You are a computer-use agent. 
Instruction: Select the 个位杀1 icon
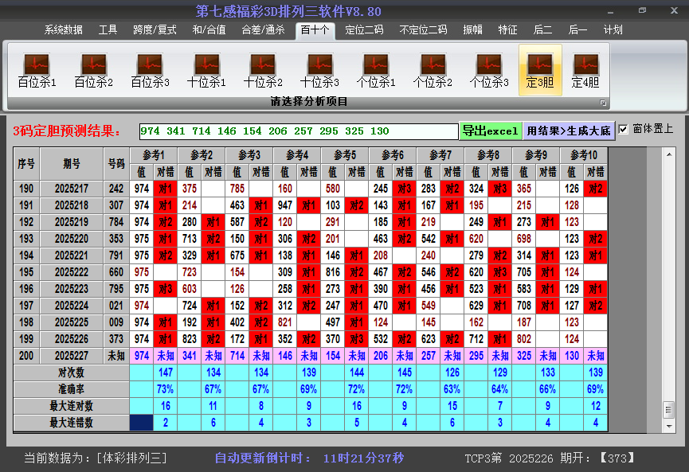pos(376,70)
